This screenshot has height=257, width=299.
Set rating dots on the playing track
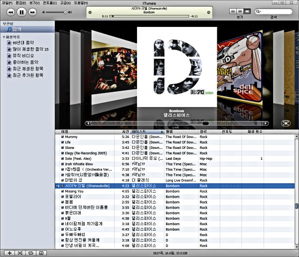tap(231, 186)
